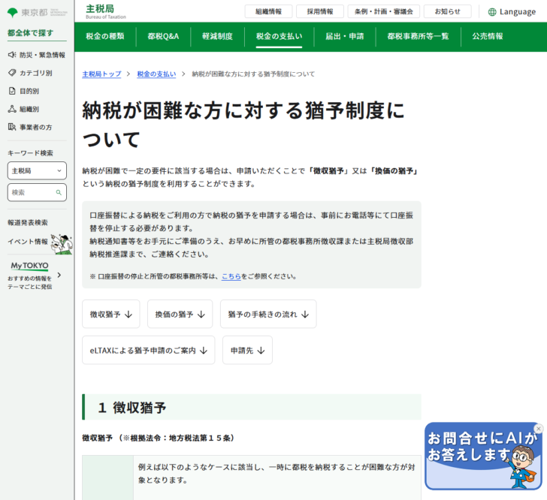Image resolution: width=547 pixels, height=500 pixels.
Task: Open the 公売情報 menu
Action: pos(488,37)
